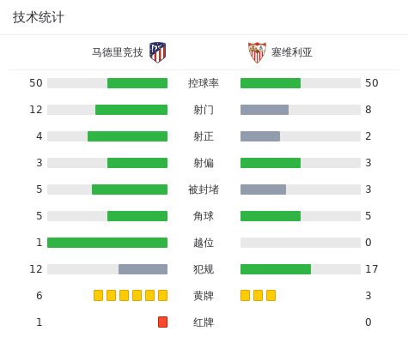Click the 黄牌 row label
408x337 pixels.
[x=204, y=296]
